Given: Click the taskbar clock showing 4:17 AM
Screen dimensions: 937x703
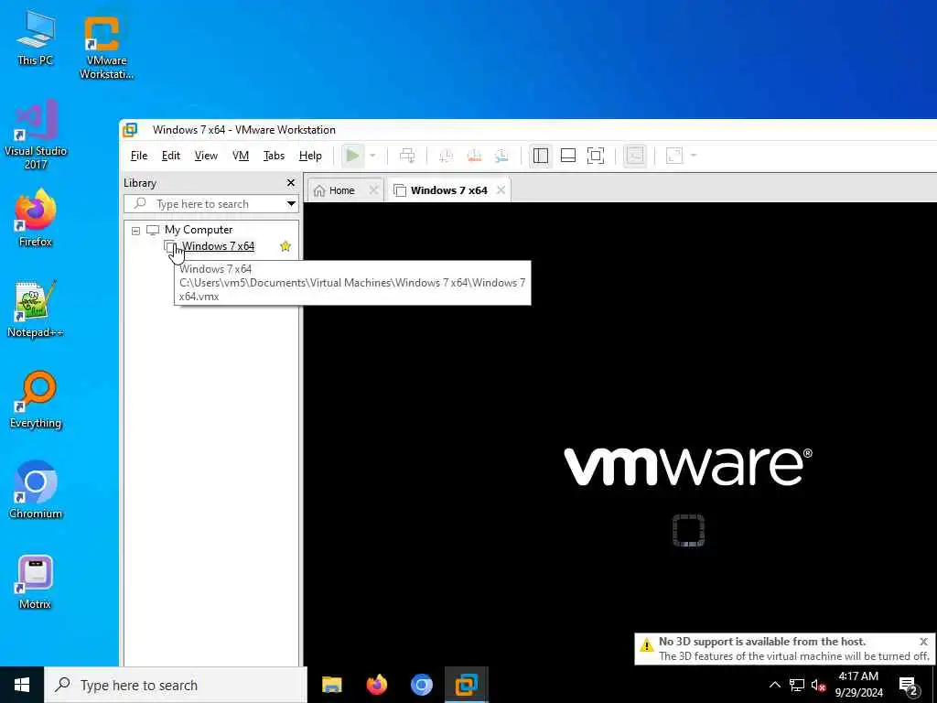Looking at the screenshot, I should (858, 685).
